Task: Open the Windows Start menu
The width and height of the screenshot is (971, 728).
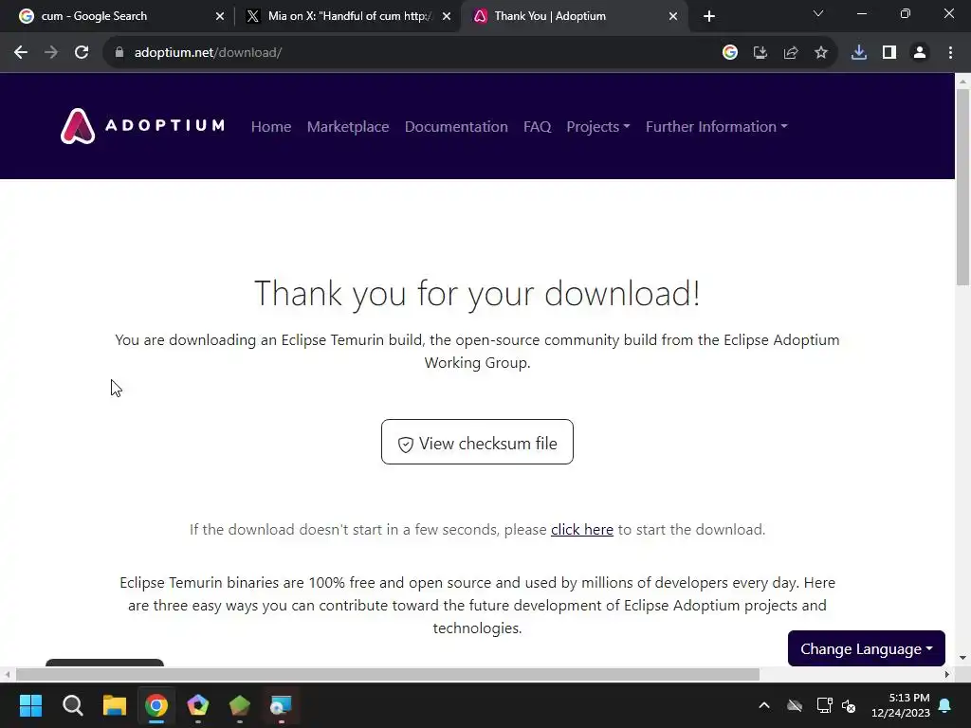Action: click(30, 705)
